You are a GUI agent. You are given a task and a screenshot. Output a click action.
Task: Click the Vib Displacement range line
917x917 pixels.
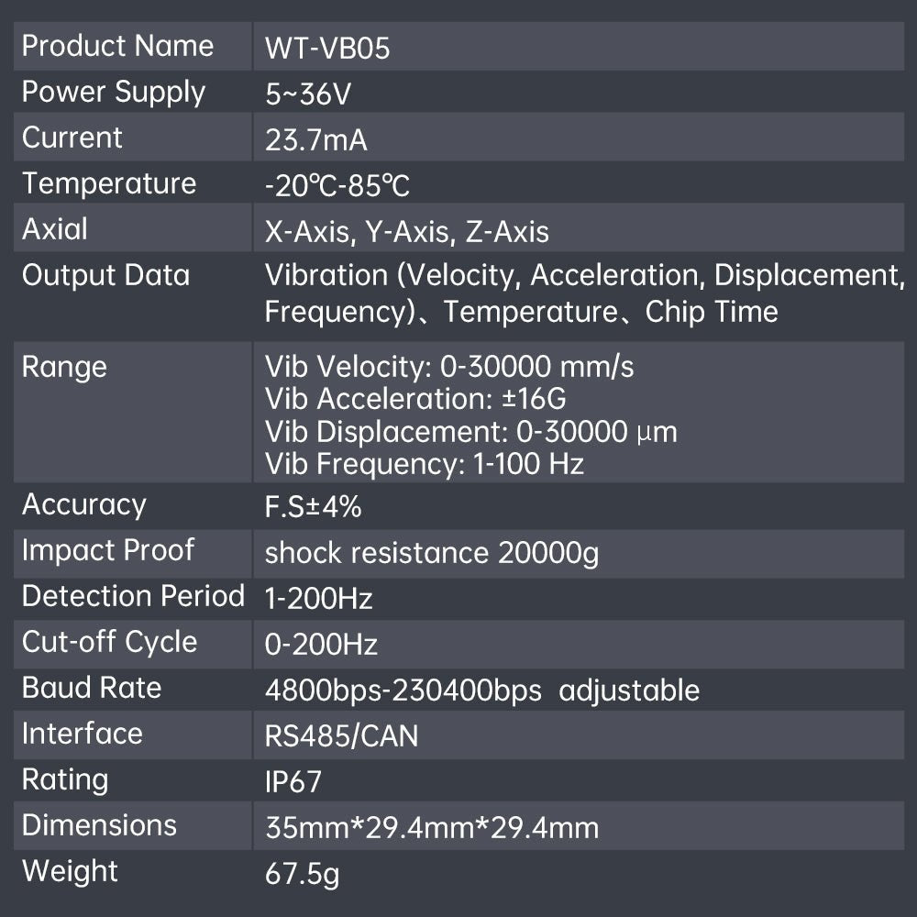click(x=471, y=431)
